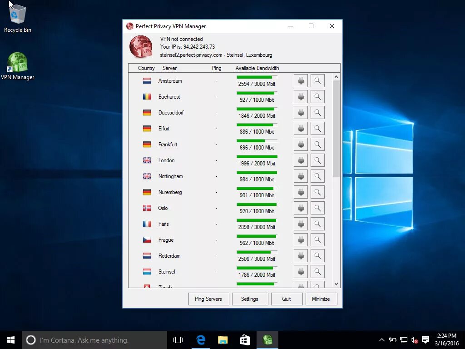This screenshot has width=465, height=349.
Task: Connect to the Oslo server via plug icon
Action: (x=301, y=208)
